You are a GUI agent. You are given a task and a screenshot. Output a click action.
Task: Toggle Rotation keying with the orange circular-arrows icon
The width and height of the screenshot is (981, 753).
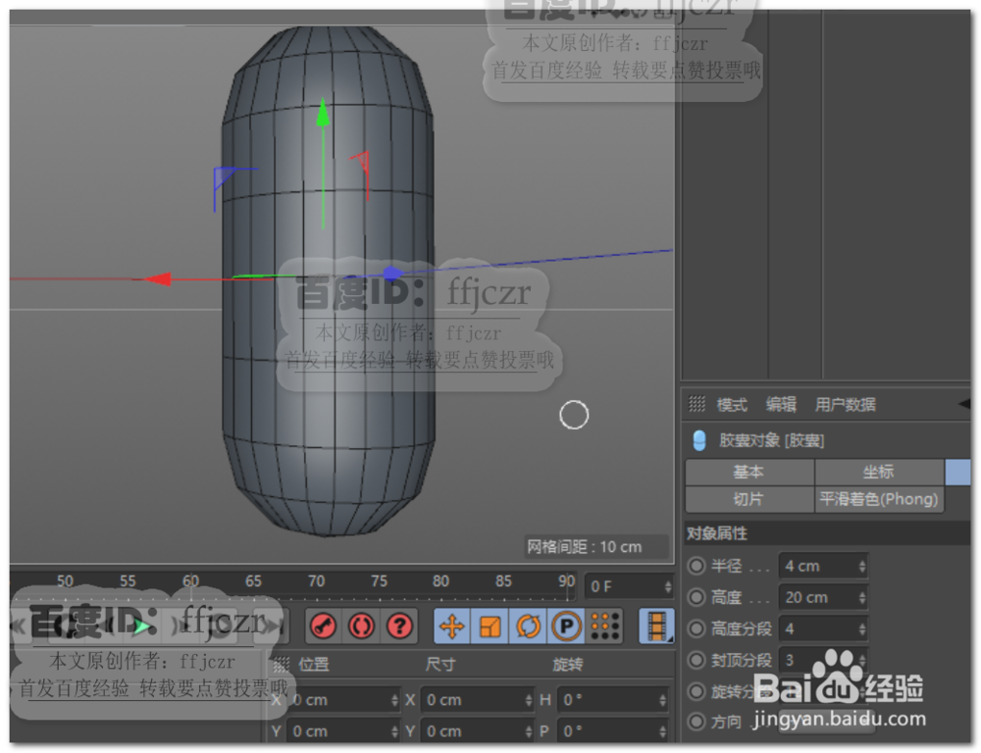[528, 627]
